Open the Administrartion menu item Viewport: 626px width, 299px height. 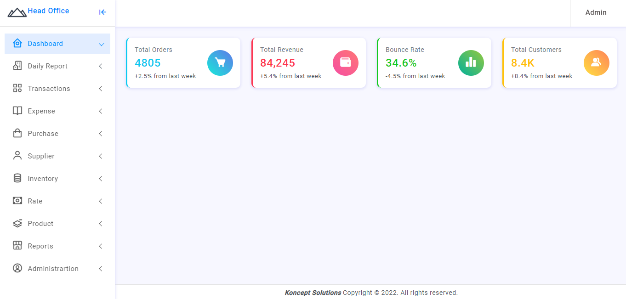(x=57, y=269)
